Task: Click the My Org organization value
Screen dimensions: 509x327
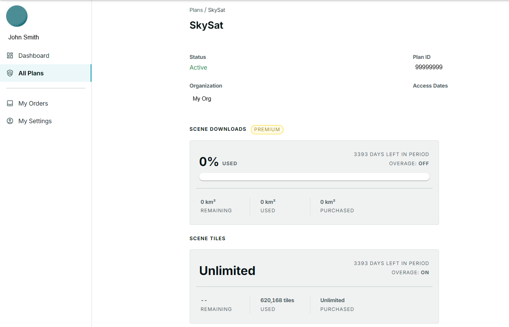Action: click(202, 99)
